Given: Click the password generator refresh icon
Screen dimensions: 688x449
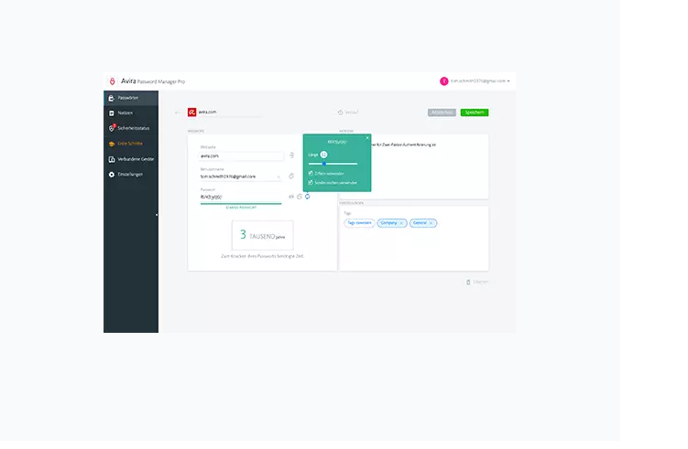Looking at the screenshot, I should [x=308, y=196].
